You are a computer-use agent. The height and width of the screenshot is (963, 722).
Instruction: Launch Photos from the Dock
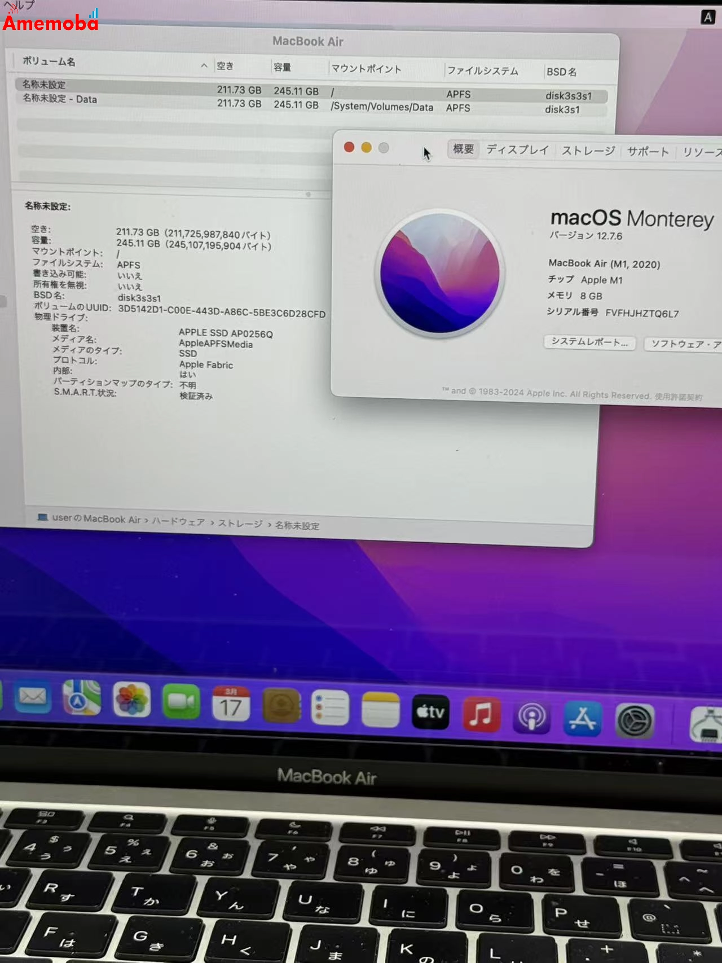(131, 700)
